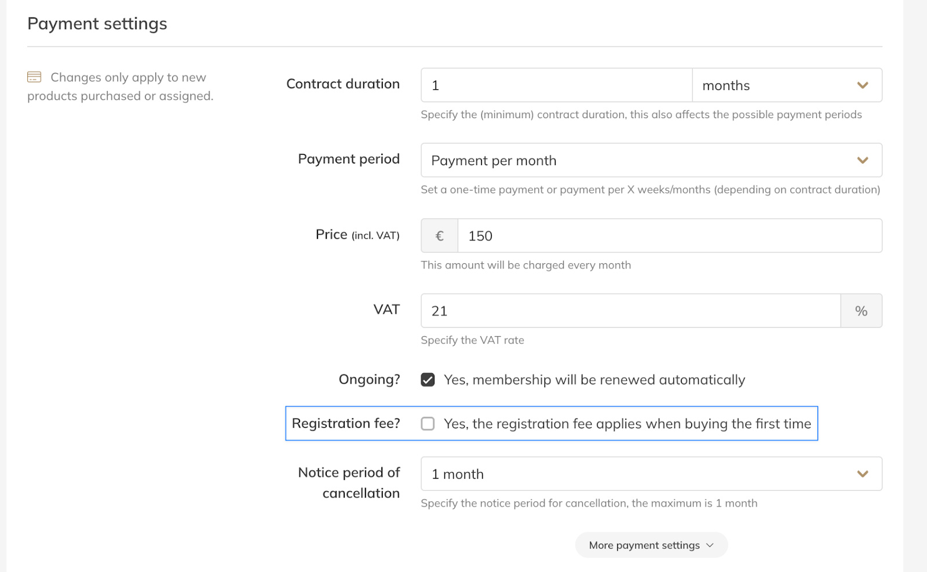Click chevron arrow of notice period dropdown
This screenshot has width=927, height=572.
[862, 474]
